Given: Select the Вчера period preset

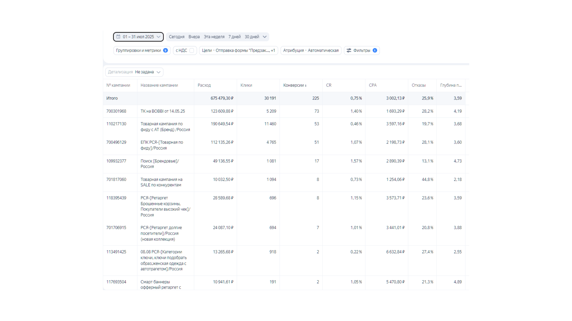Looking at the screenshot, I should [194, 37].
